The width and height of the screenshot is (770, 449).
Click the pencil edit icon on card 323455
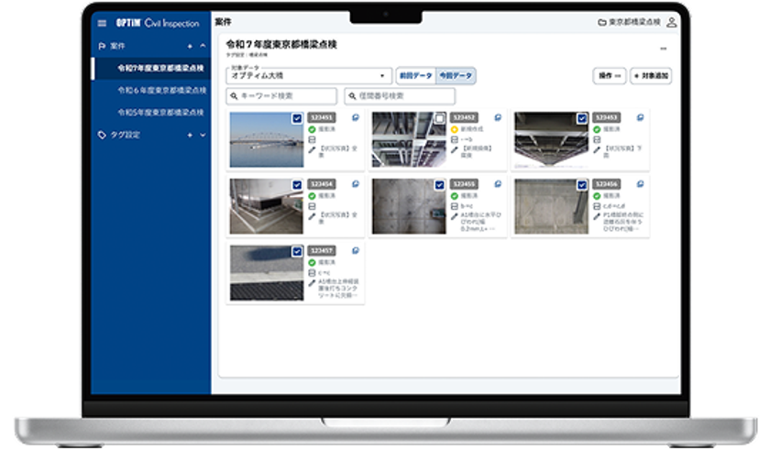pos(455,216)
